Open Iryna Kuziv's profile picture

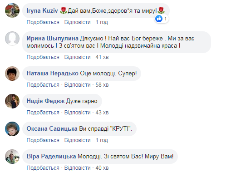pos(12,10)
